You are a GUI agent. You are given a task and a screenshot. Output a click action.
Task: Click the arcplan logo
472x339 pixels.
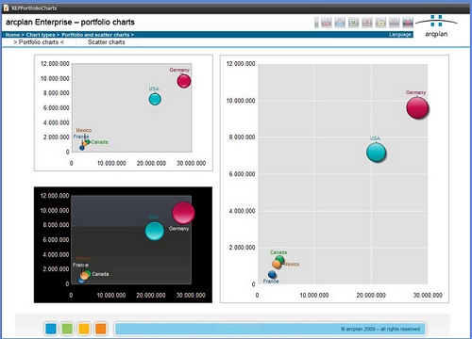pos(436,26)
